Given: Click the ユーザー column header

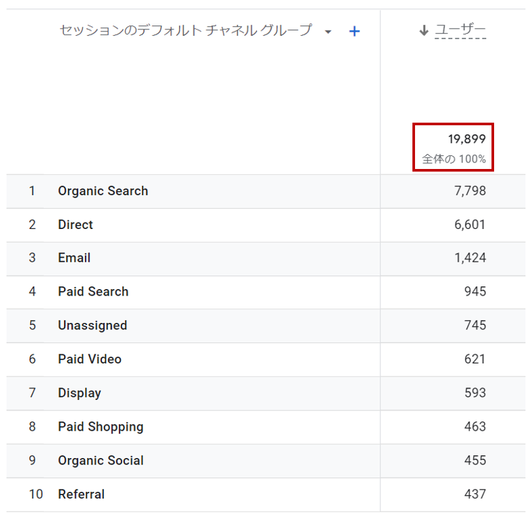Looking at the screenshot, I should click(460, 30).
